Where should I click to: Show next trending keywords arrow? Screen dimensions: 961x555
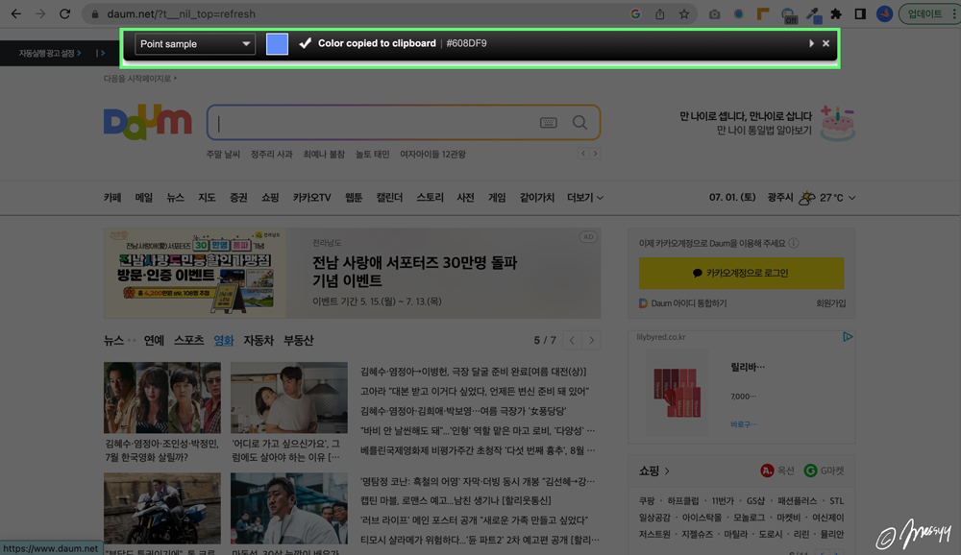click(x=595, y=154)
